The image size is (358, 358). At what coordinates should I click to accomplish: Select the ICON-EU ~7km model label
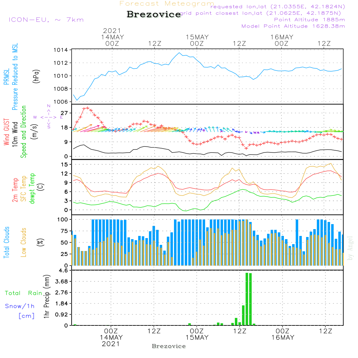46,20
